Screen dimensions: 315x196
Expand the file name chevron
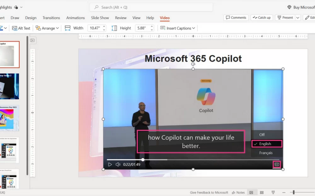[21, 8]
